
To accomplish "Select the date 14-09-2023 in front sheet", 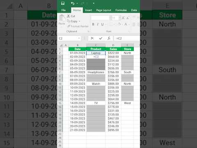I will point(78,103).
